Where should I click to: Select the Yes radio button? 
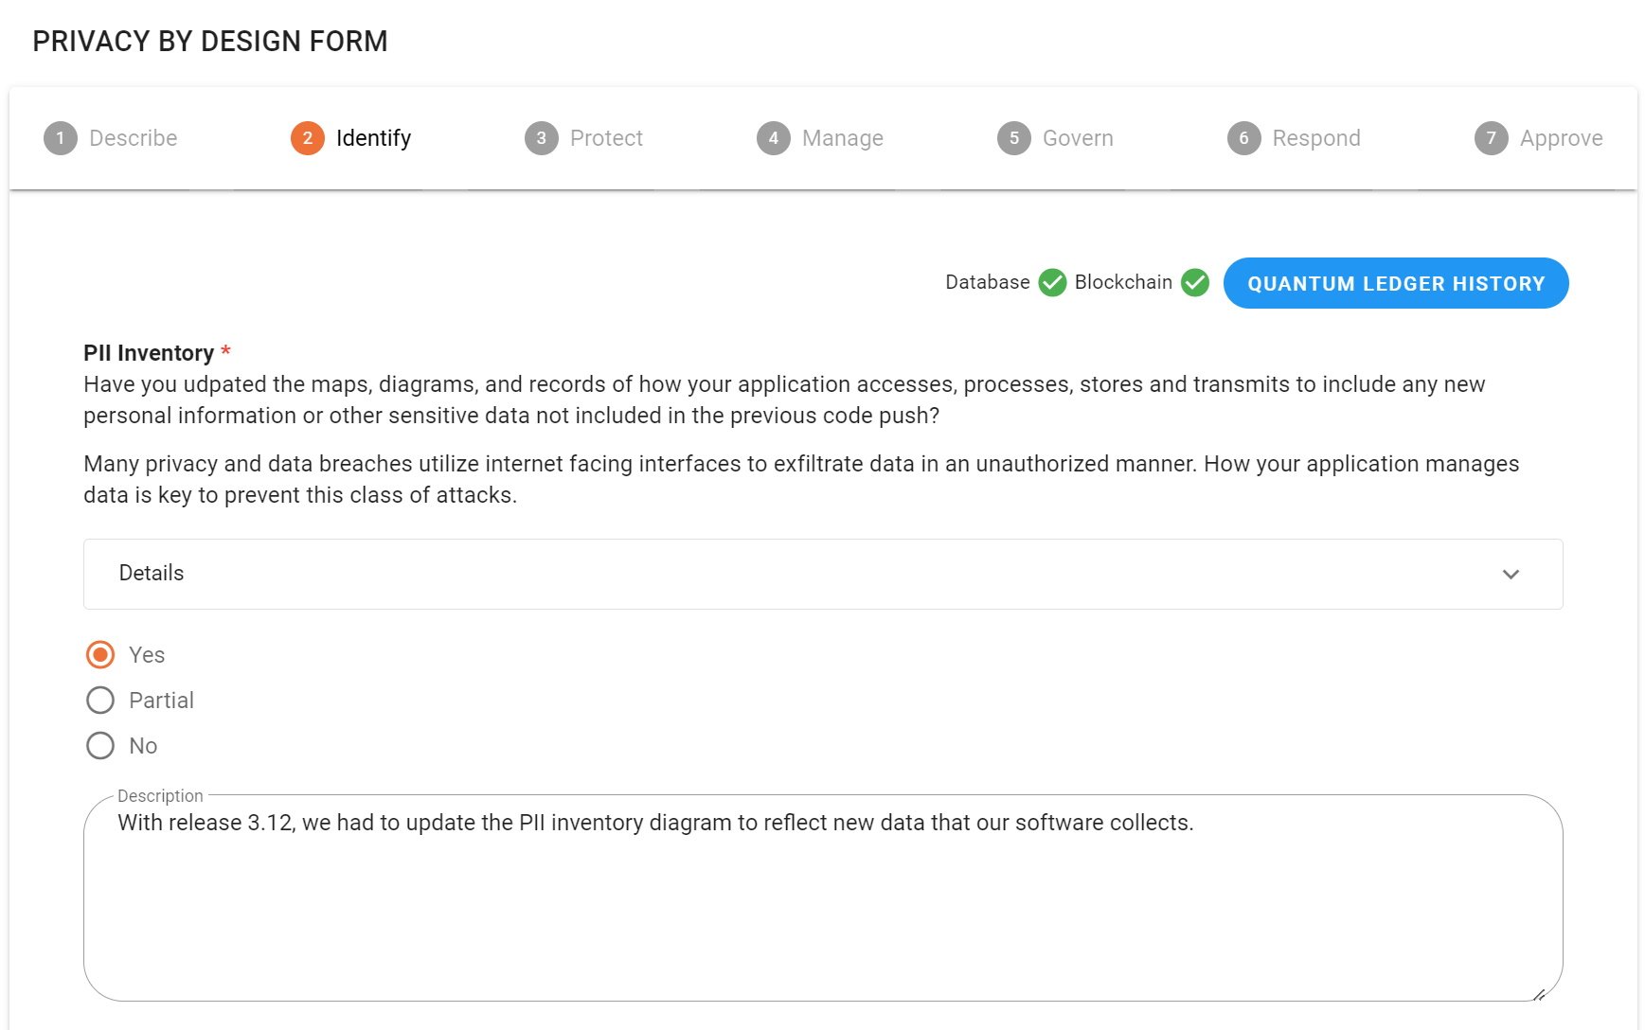(x=100, y=655)
